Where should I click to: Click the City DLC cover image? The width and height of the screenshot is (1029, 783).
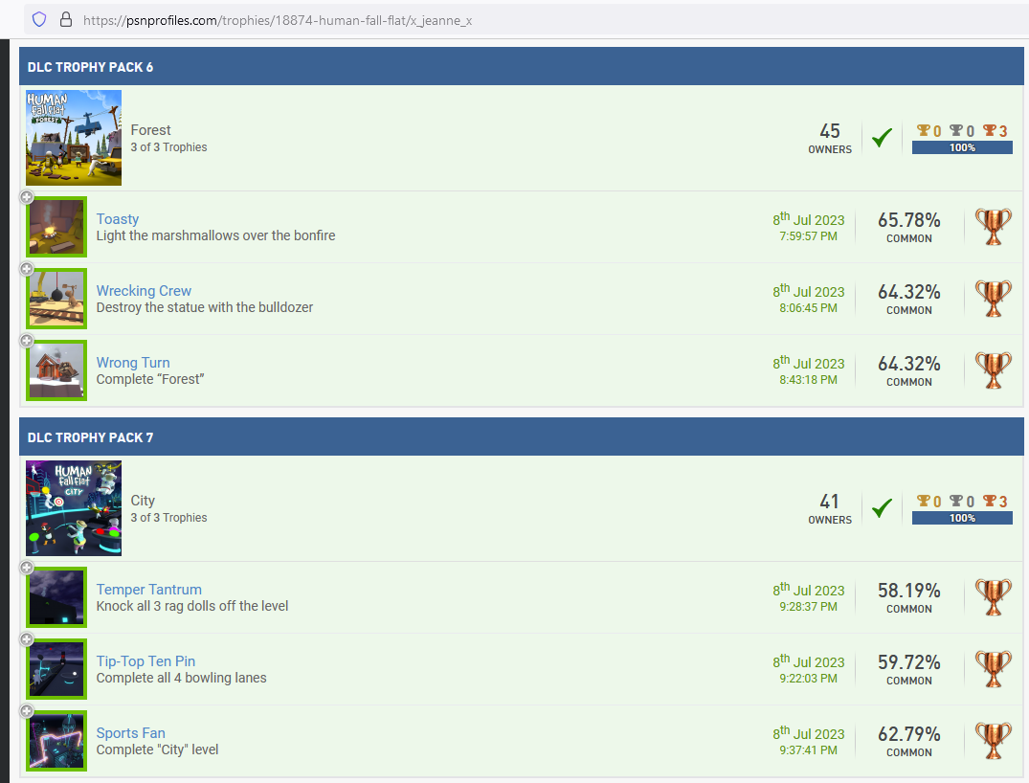74,508
